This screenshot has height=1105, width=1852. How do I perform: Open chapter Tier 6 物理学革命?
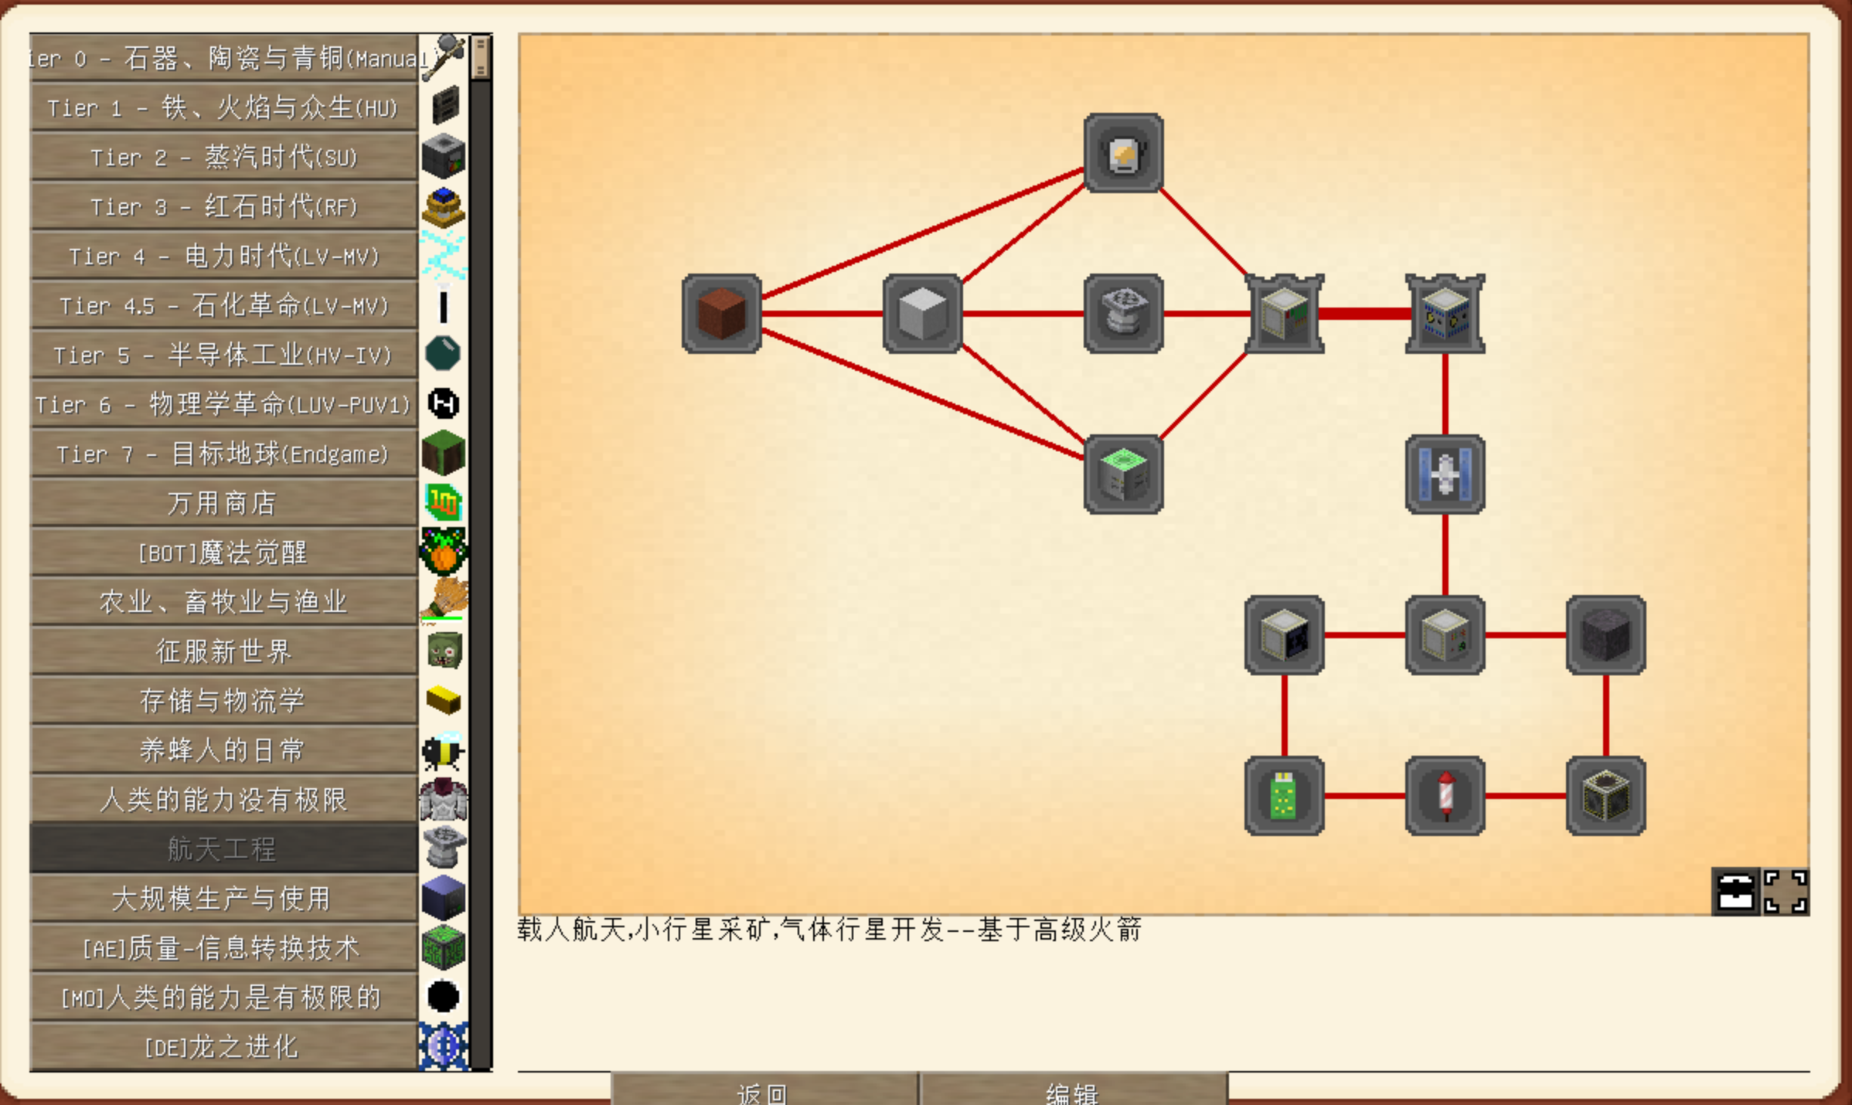[x=224, y=403]
